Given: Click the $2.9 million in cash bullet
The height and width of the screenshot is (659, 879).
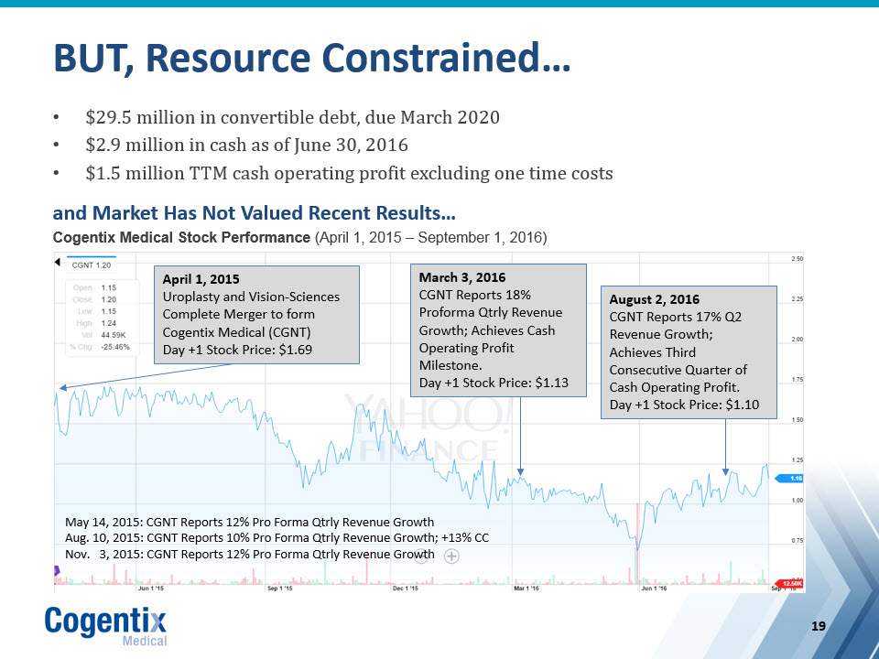Looking at the screenshot, I should coord(246,145).
